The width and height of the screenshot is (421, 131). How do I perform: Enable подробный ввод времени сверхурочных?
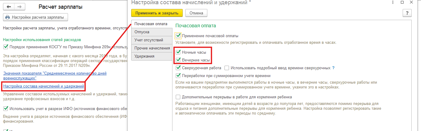point(227,68)
